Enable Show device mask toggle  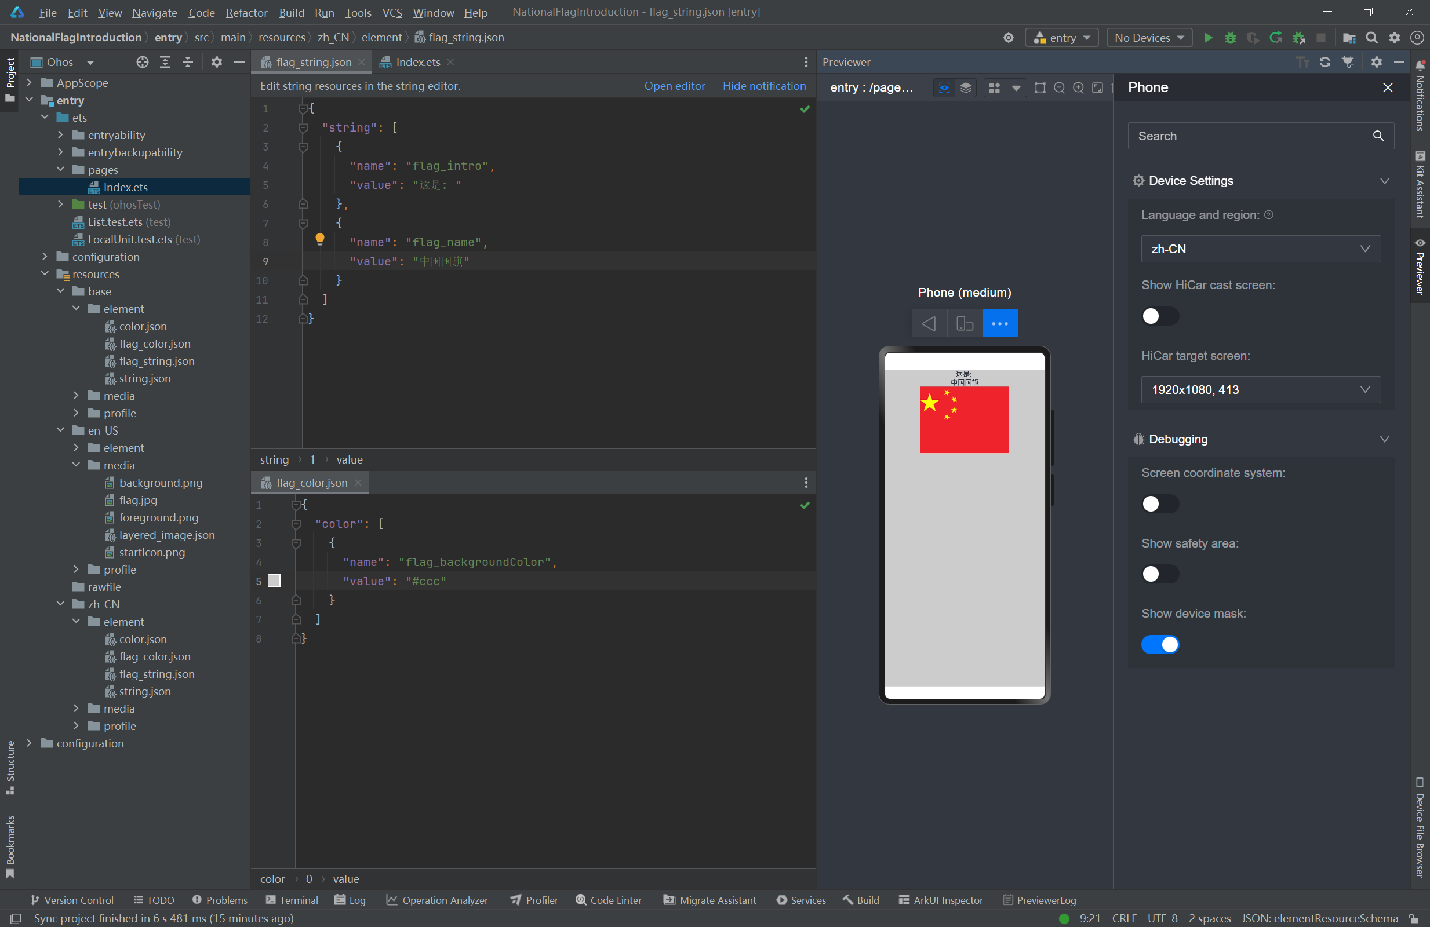[1159, 644]
